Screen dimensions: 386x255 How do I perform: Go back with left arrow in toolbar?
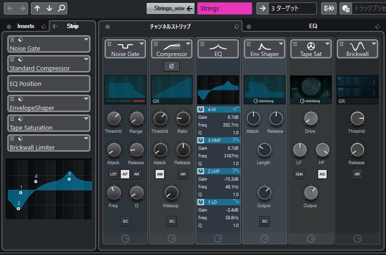(x=10, y=8)
